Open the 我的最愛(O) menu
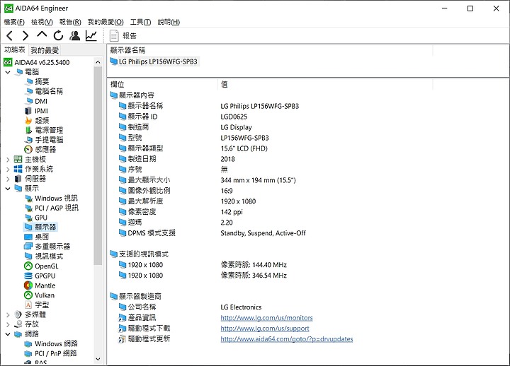The image size is (510, 366). click(x=106, y=22)
